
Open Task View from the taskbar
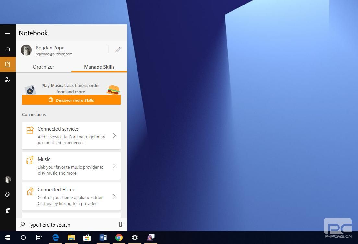click(x=39, y=238)
